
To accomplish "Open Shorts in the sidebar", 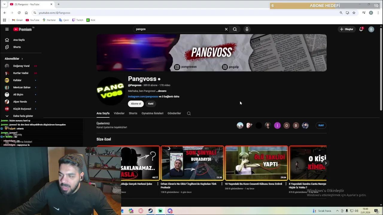I will click(x=17, y=47).
